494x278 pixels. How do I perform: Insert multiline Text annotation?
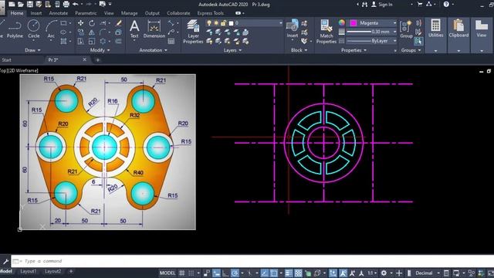tap(134, 29)
